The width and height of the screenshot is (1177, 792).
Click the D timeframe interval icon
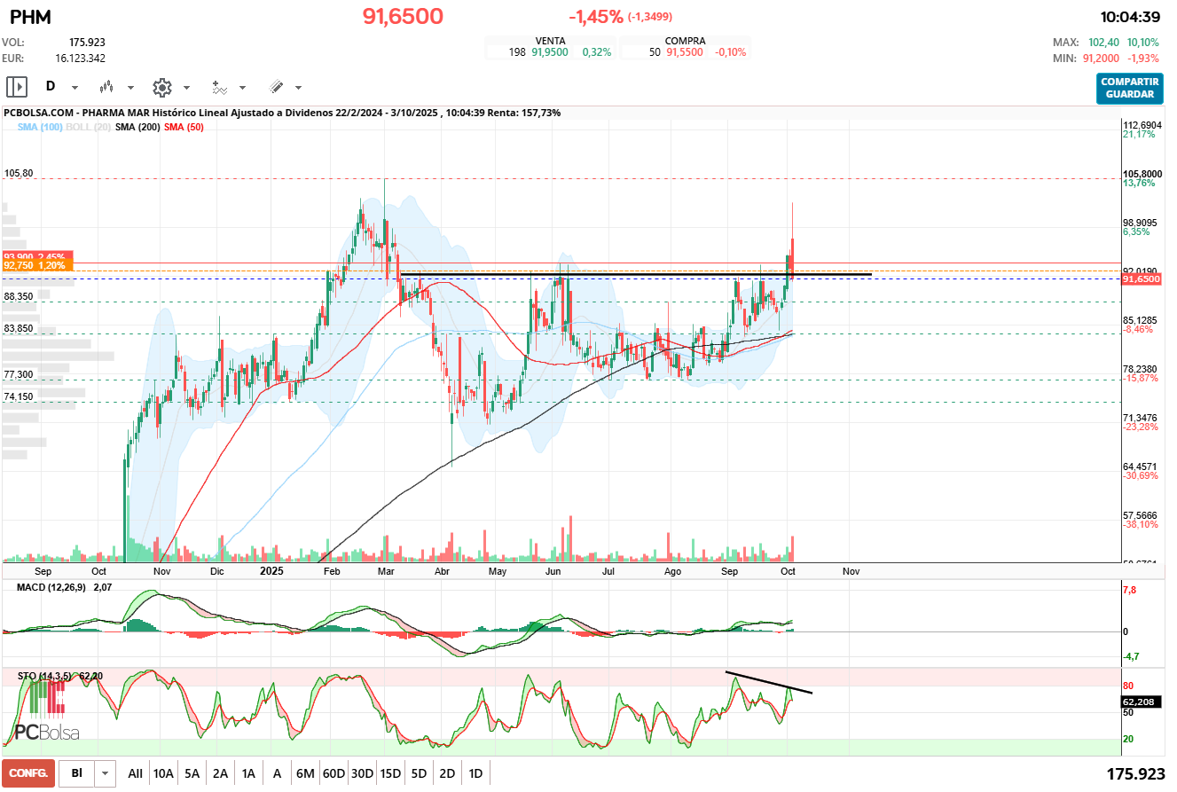tap(51, 87)
